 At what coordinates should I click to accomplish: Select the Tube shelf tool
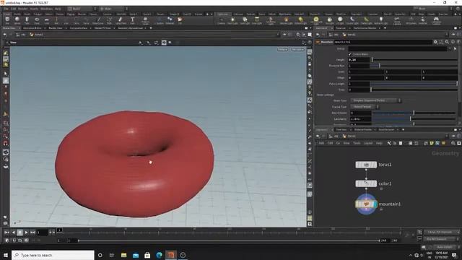(27, 20)
